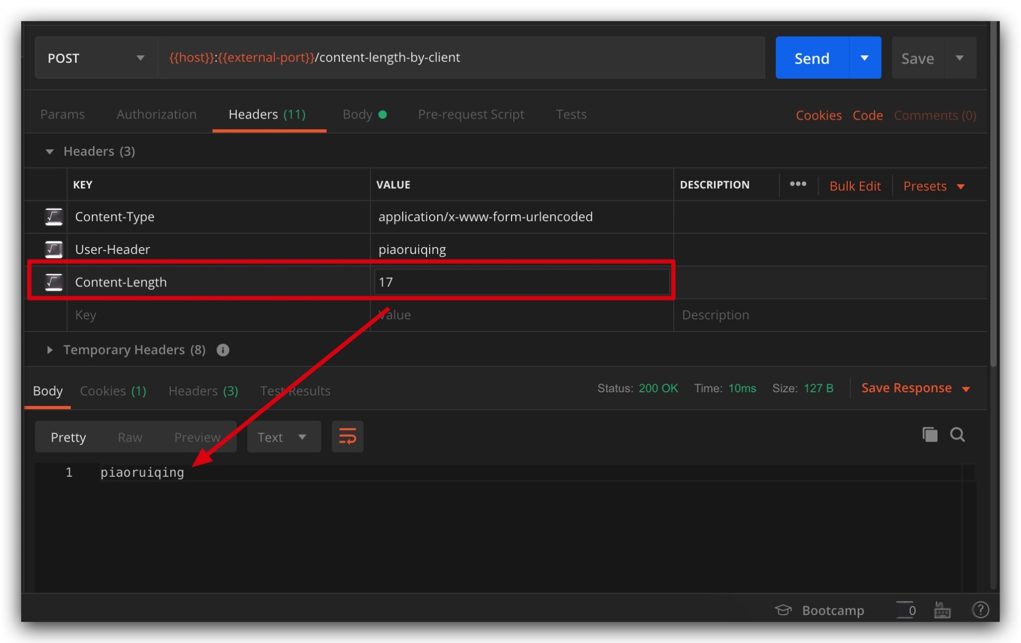Copy response body with the copy icon

pos(930,435)
